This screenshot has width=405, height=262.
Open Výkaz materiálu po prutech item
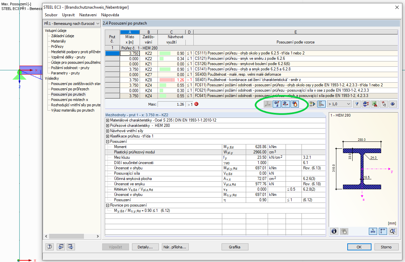(72, 110)
